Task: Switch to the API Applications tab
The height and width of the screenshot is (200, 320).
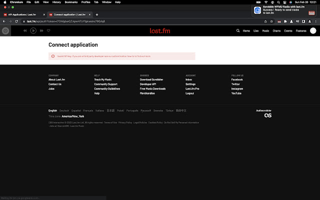Action: coord(23,14)
